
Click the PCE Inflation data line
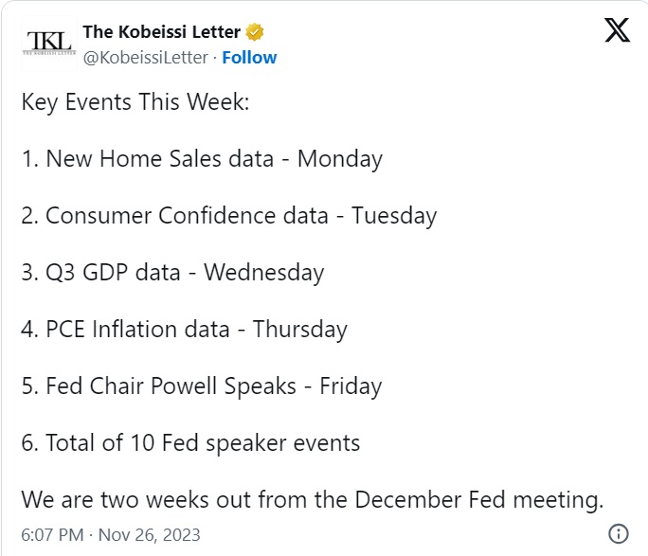[x=185, y=330]
